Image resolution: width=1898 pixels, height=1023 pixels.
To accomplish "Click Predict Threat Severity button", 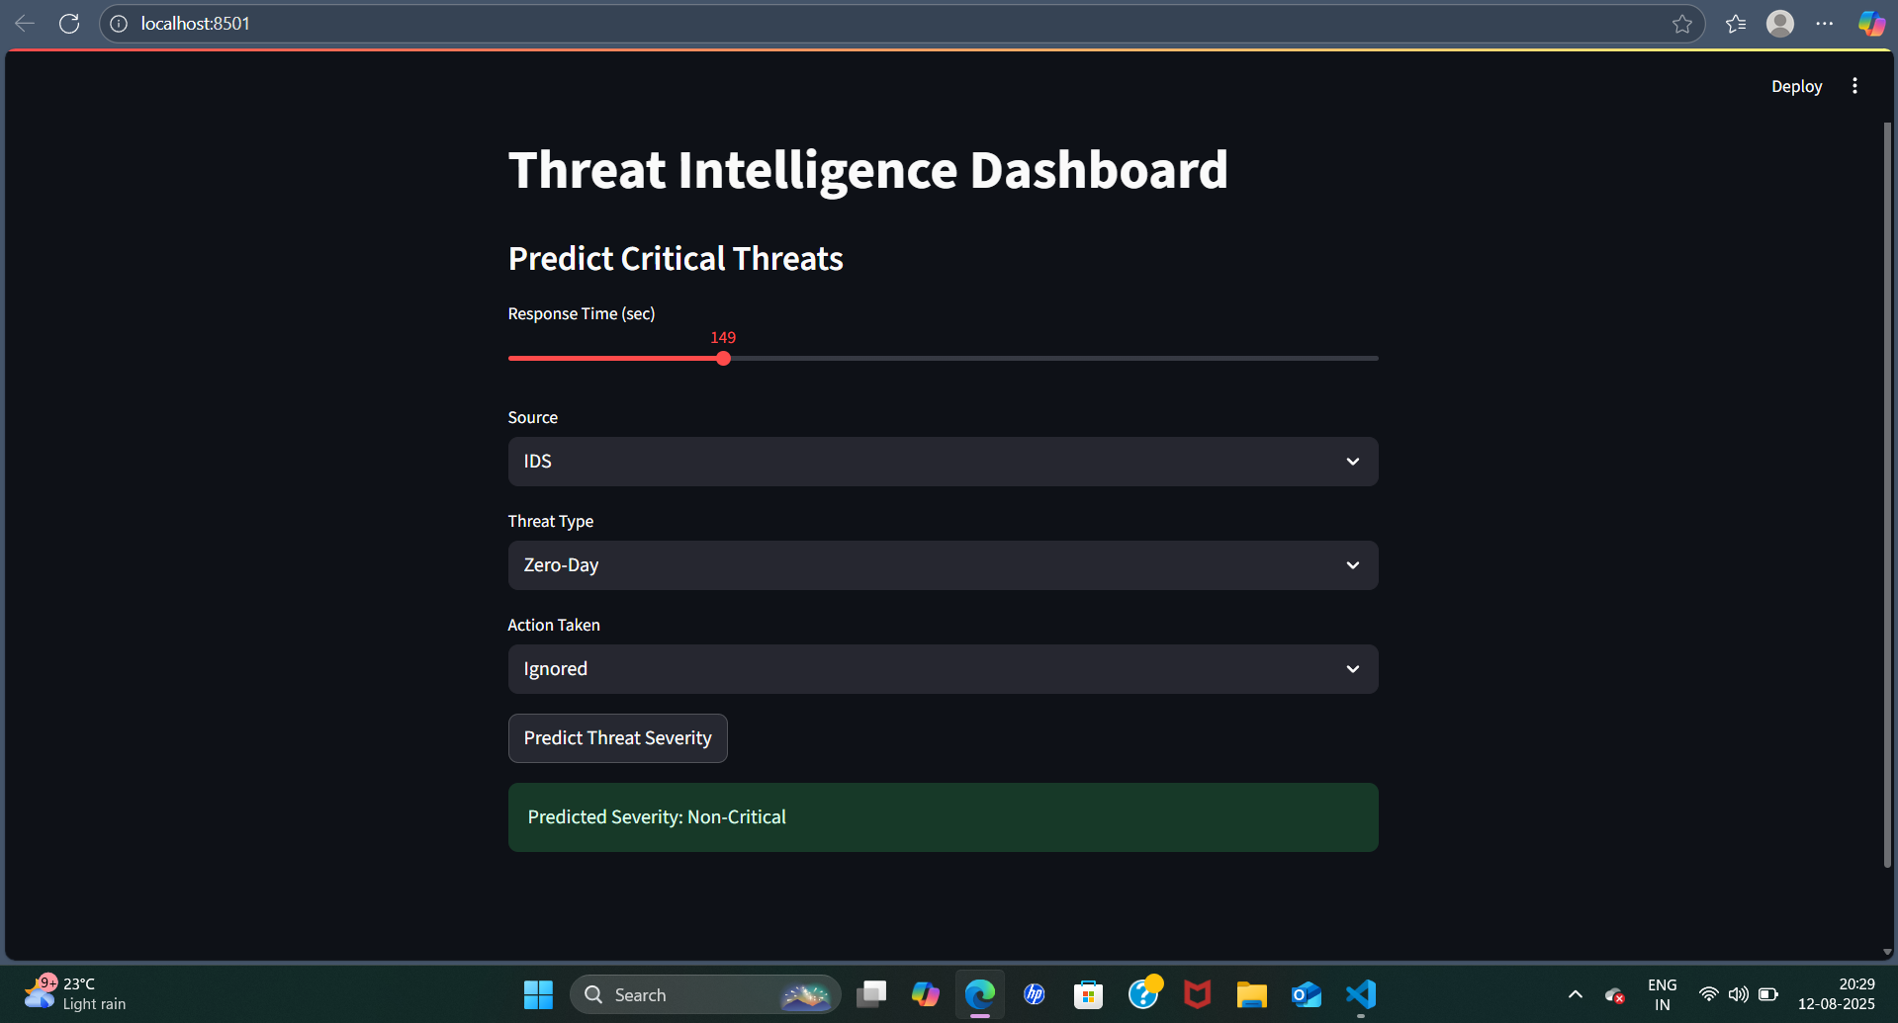I will 617,738.
